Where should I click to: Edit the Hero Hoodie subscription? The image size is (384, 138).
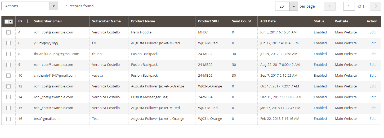tap(373, 32)
